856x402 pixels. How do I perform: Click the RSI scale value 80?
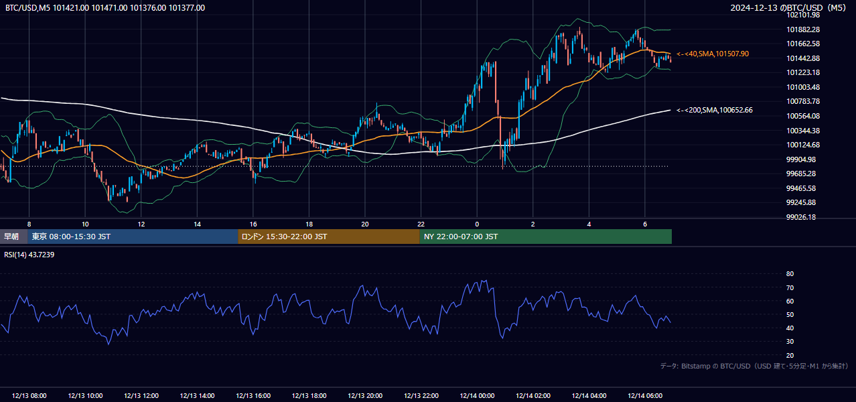(x=790, y=274)
